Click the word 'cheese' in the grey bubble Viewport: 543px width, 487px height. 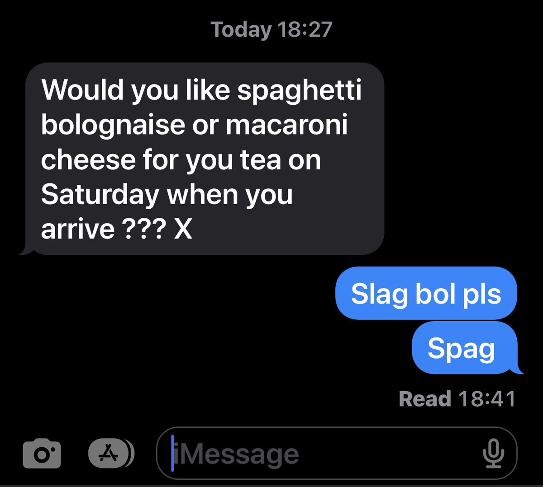click(x=86, y=161)
